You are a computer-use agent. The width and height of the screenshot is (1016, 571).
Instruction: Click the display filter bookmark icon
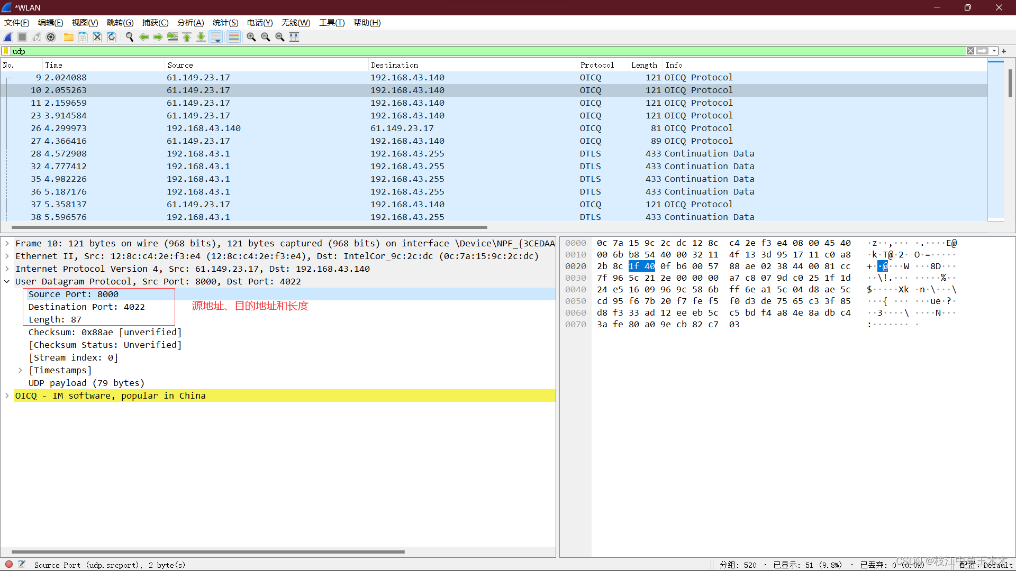[x=6, y=51]
